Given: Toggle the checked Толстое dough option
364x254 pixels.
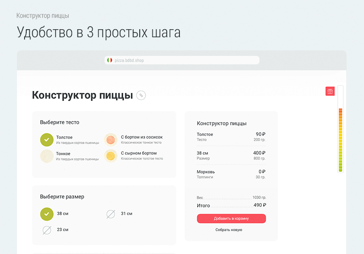Looking at the screenshot, I should 47,140.
